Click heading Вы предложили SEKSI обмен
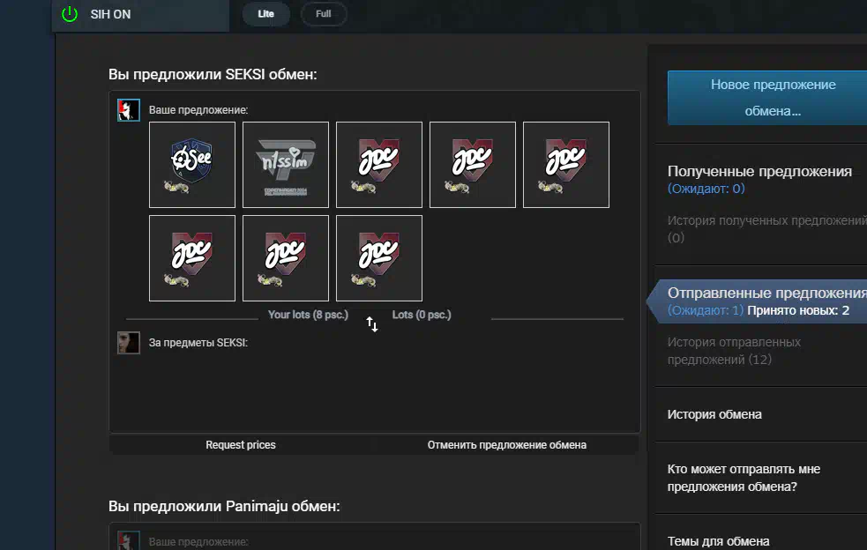The height and width of the screenshot is (550, 867). click(213, 74)
